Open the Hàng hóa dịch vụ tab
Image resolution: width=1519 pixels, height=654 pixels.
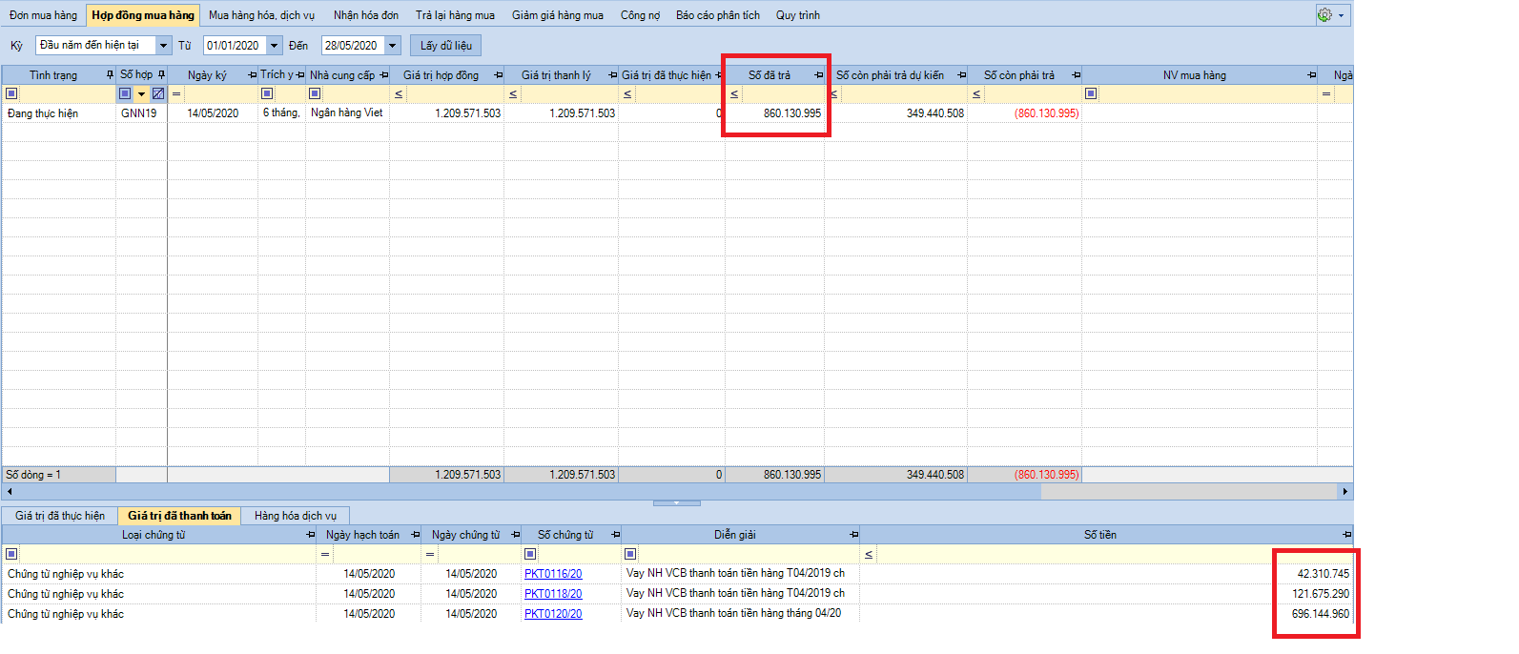click(x=295, y=516)
